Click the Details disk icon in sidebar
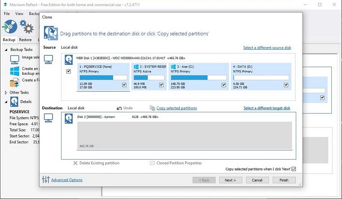 pos(14,102)
